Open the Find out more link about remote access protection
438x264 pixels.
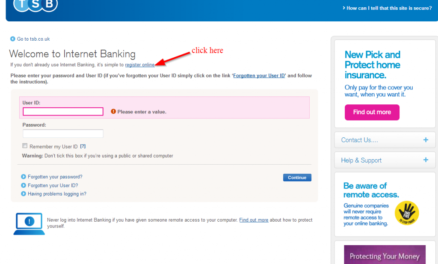[254, 220]
